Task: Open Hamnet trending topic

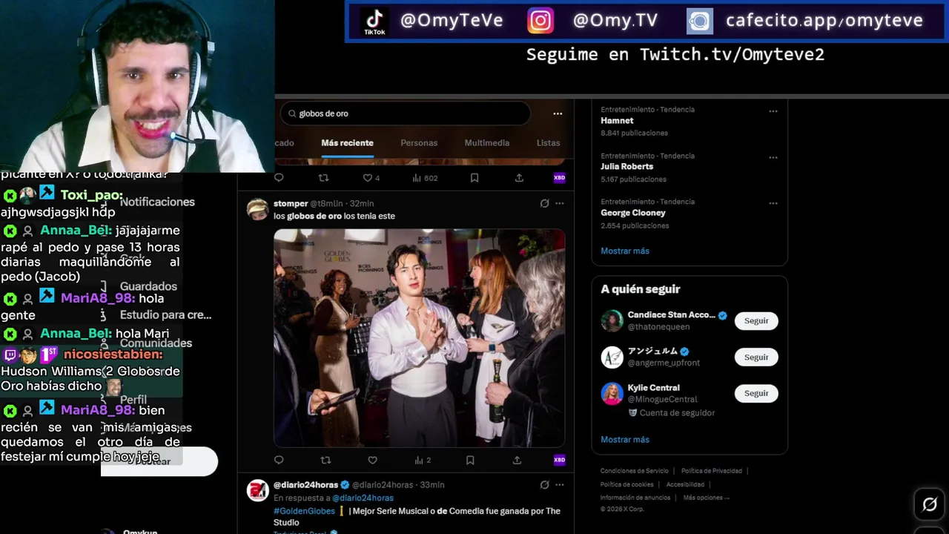Action: point(617,121)
